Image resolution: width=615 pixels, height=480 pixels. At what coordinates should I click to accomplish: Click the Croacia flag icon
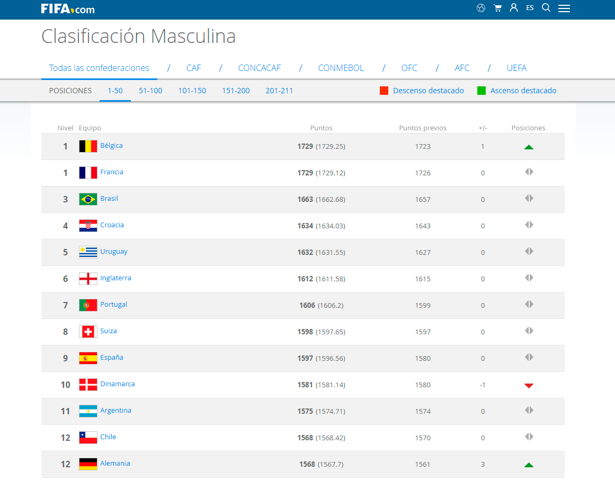(x=88, y=226)
